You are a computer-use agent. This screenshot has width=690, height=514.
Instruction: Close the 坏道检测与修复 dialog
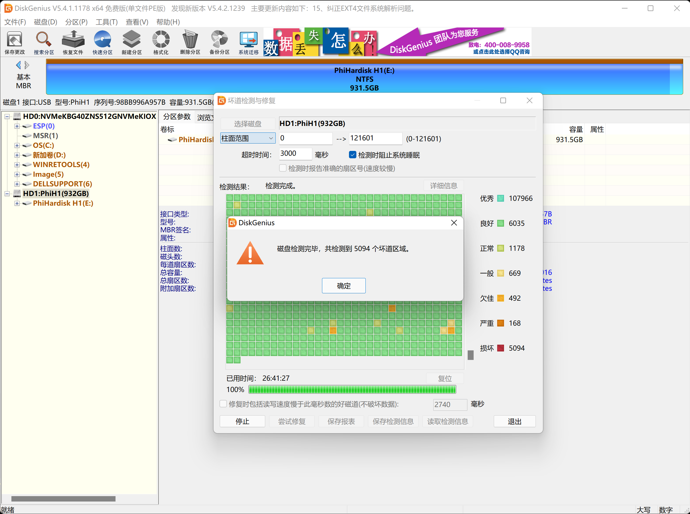(529, 100)
